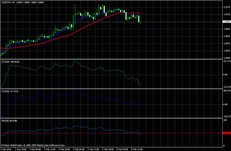Select the 1.0495 price scale label
Viewport: 231px width, 151px height.
(227, 58)
